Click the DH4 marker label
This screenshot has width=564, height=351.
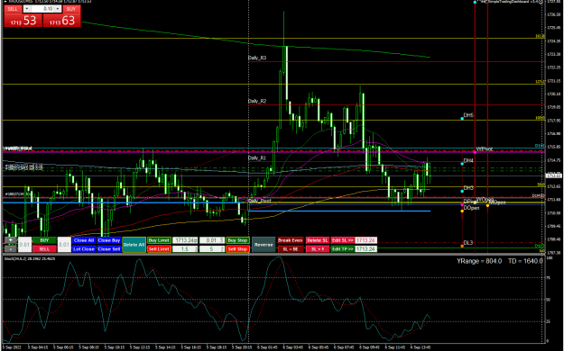468,160
